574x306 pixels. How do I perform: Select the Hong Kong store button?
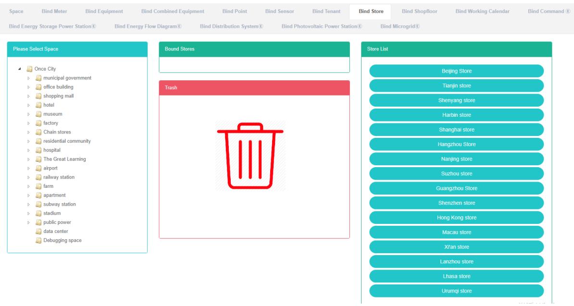[456, 218]
